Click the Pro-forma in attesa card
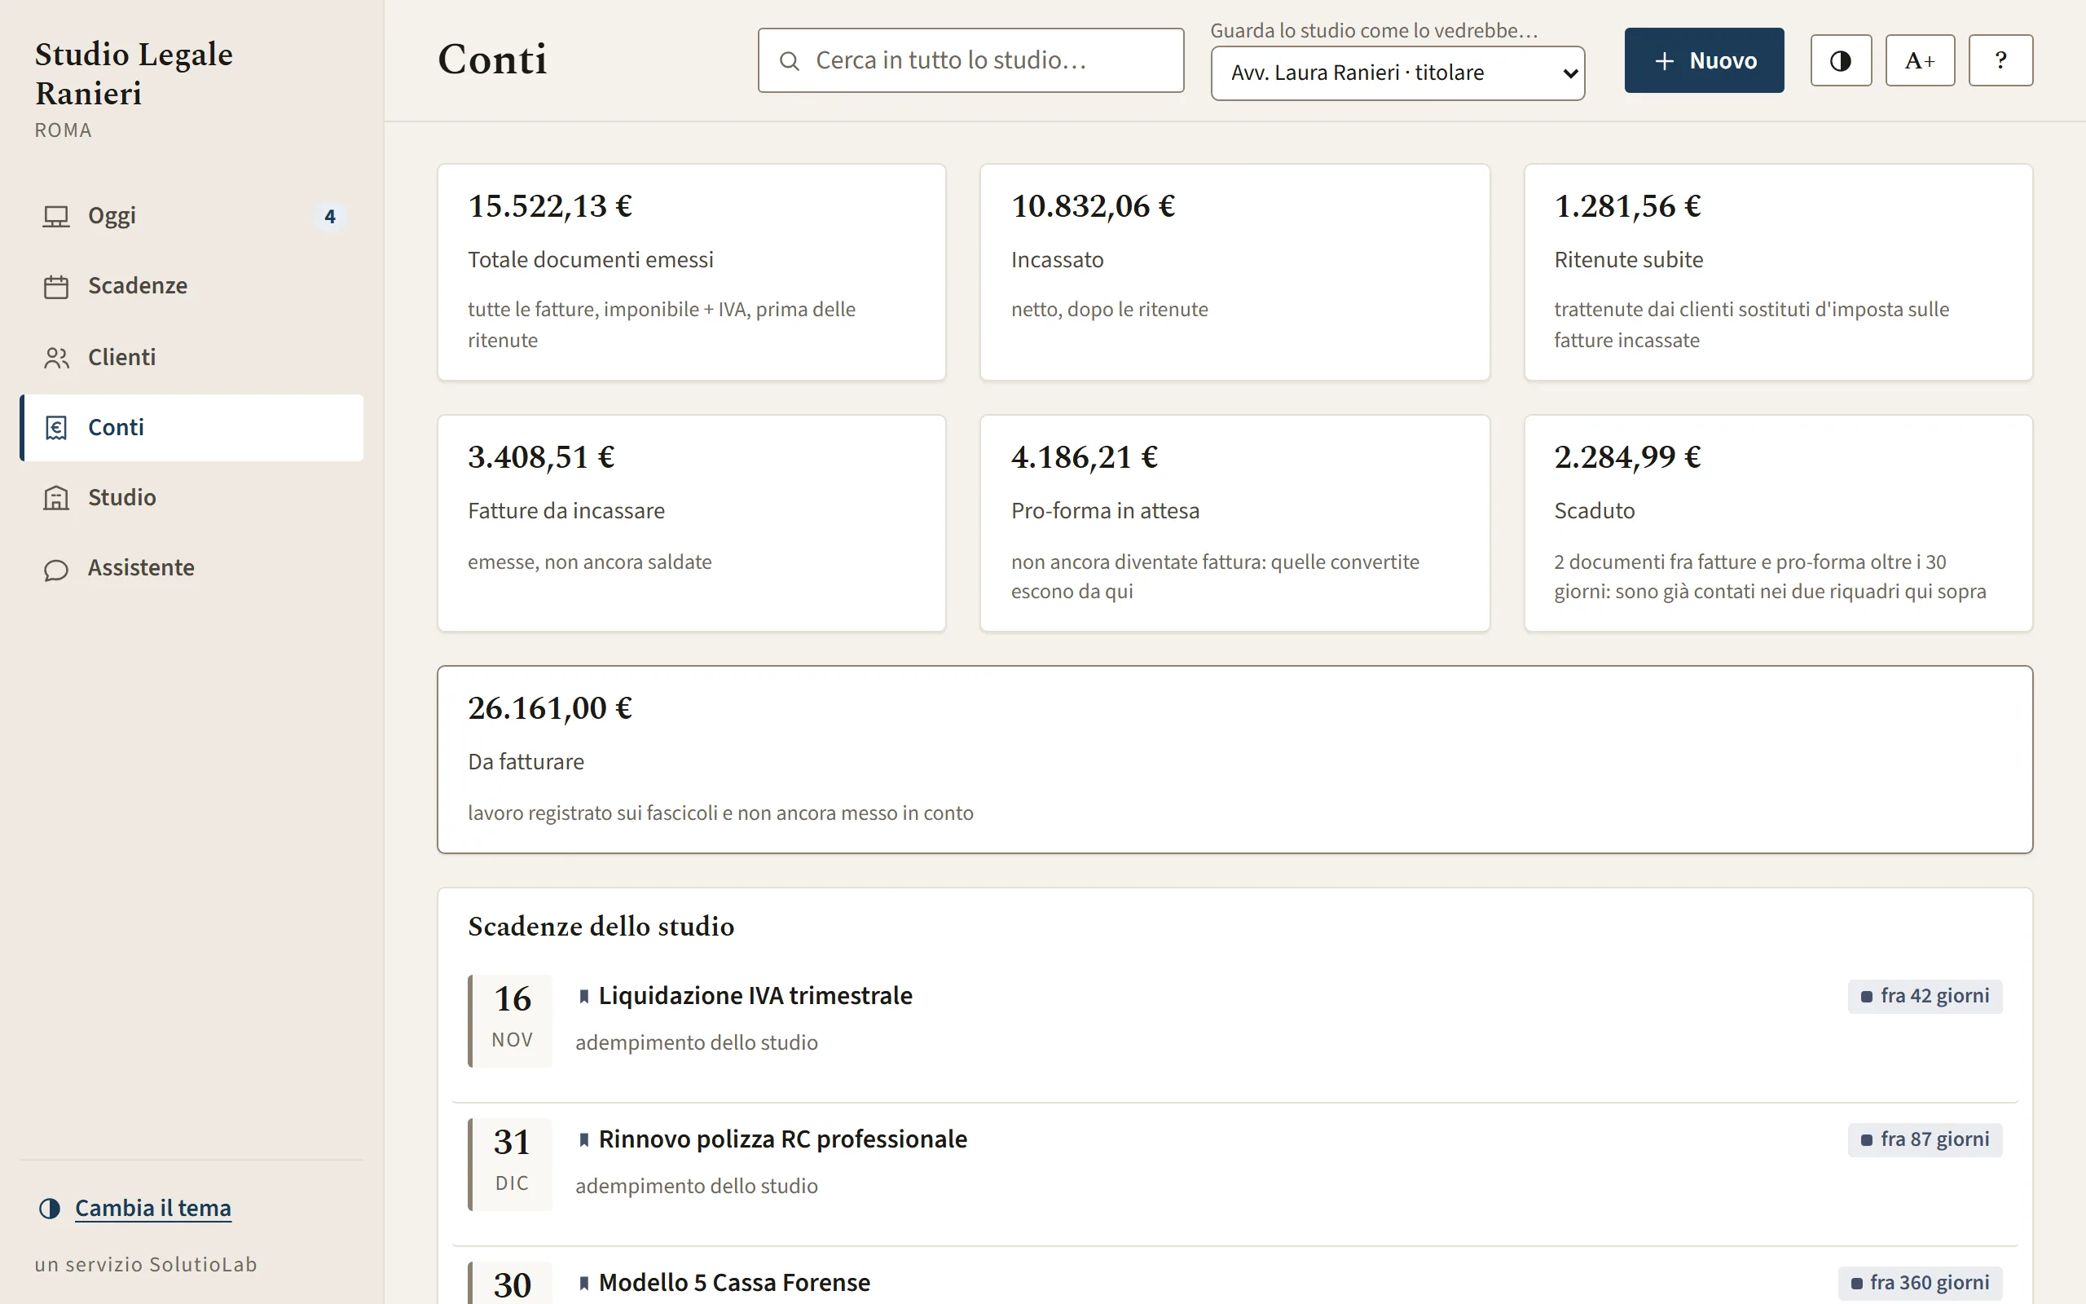The image size is (2086, 1304). 1234,523
